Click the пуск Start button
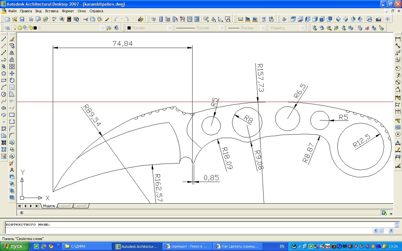The image size is (402, 251). coord(14,246)
